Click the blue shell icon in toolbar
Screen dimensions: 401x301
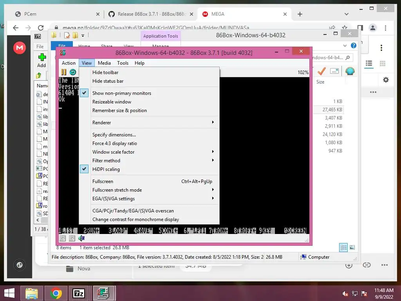point(350,71)
